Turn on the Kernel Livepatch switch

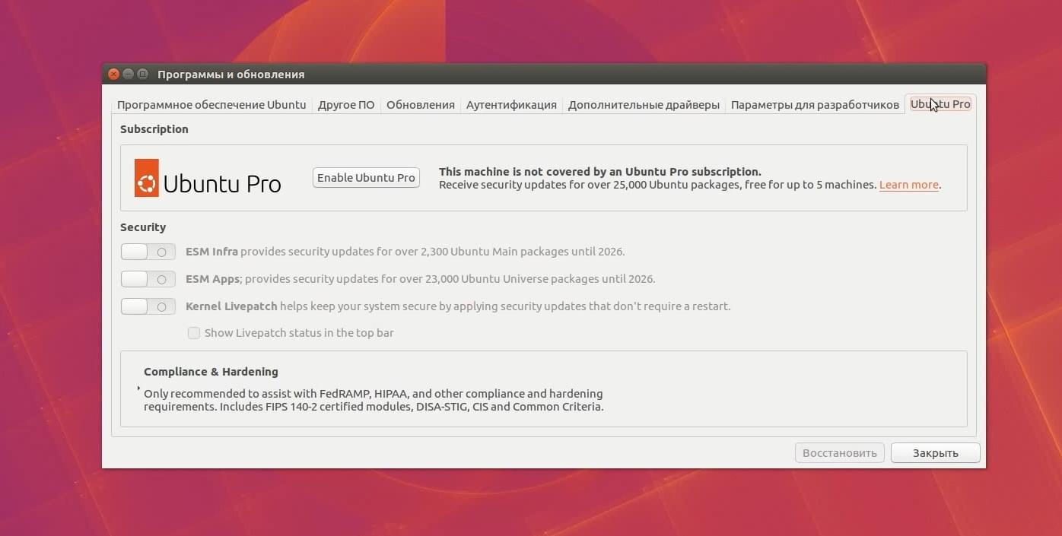click(148, 306)
